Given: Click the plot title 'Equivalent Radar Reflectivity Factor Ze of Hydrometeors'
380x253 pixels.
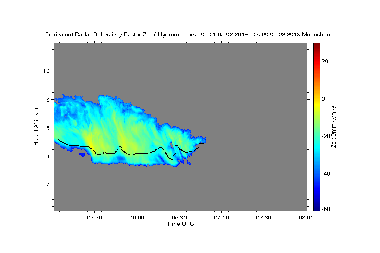Looking at the screenshot, I should tap(121, 34).
